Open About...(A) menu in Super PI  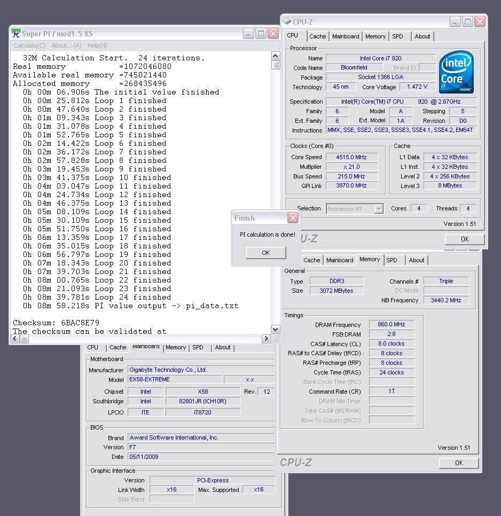[66, 45]
